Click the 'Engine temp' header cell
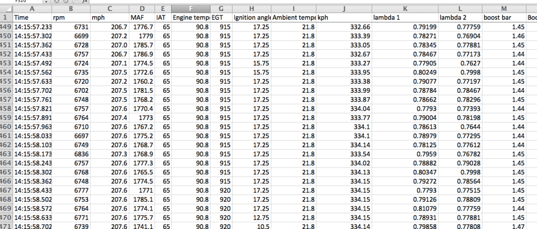Screen dimensions: 537x229 [191, 17]
